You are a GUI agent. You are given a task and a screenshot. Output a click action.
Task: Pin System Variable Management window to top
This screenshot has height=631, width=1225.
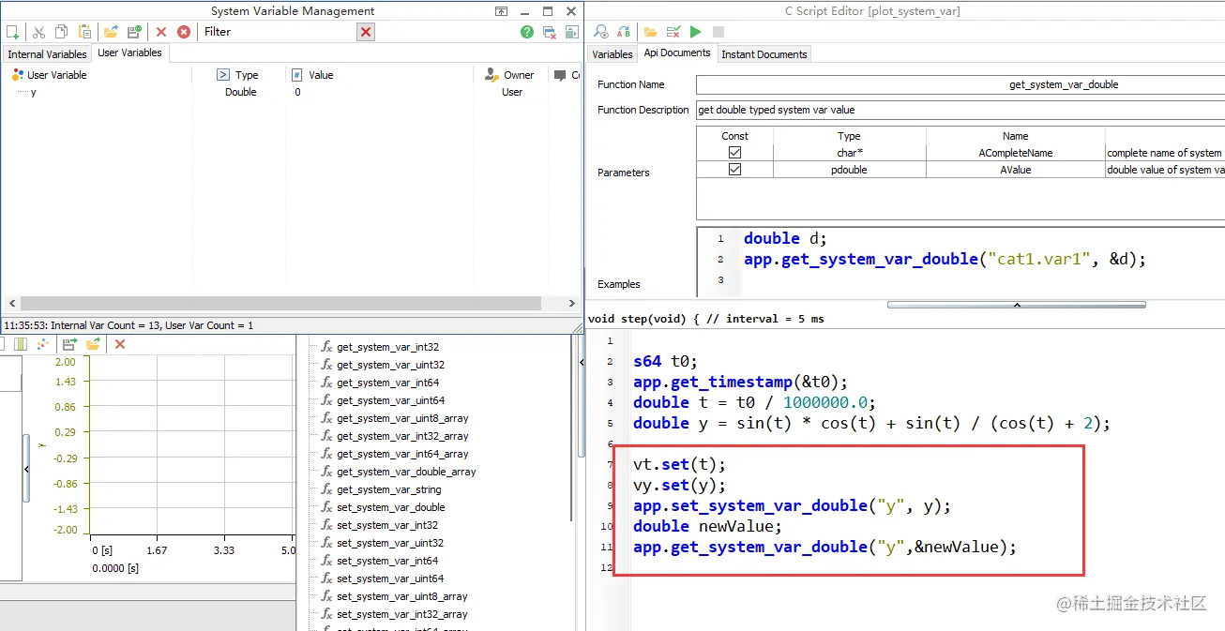click(x=502, y=11)
